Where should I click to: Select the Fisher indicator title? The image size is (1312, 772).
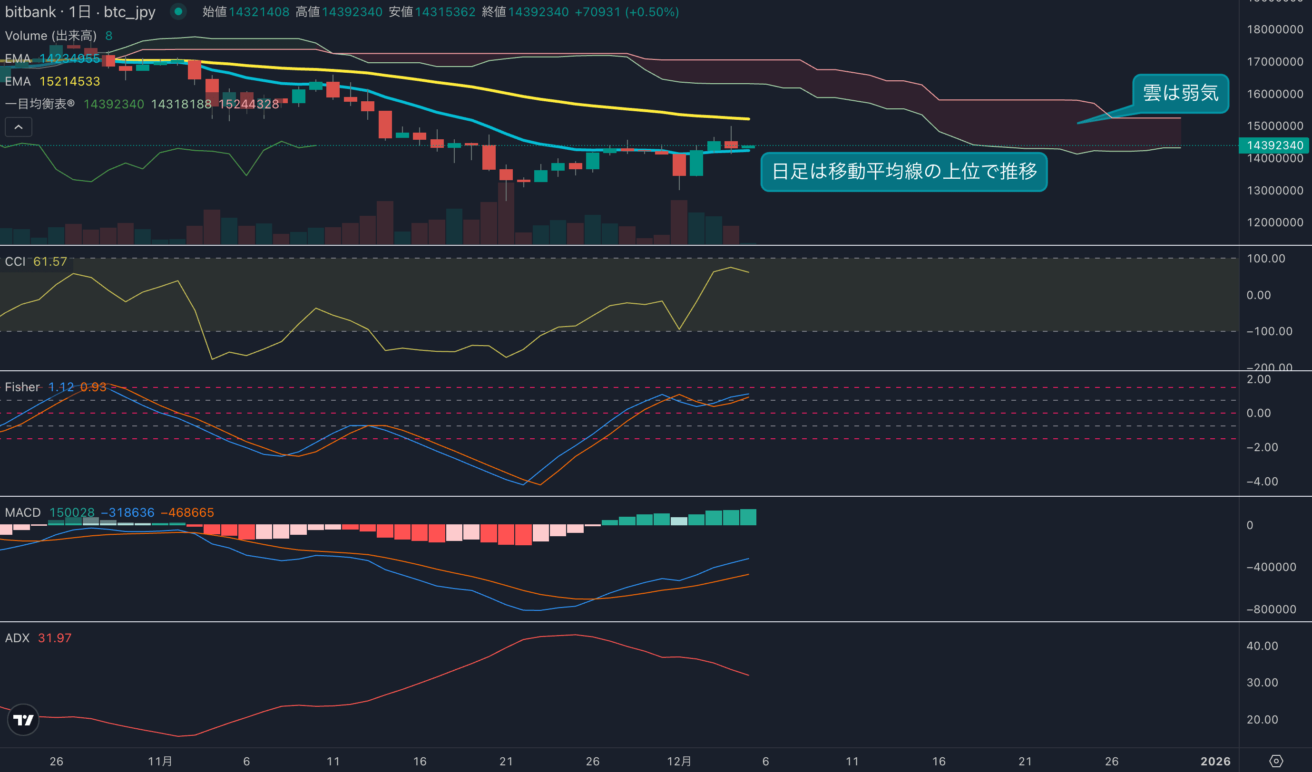pyautogui.click(x=22, y=387)
